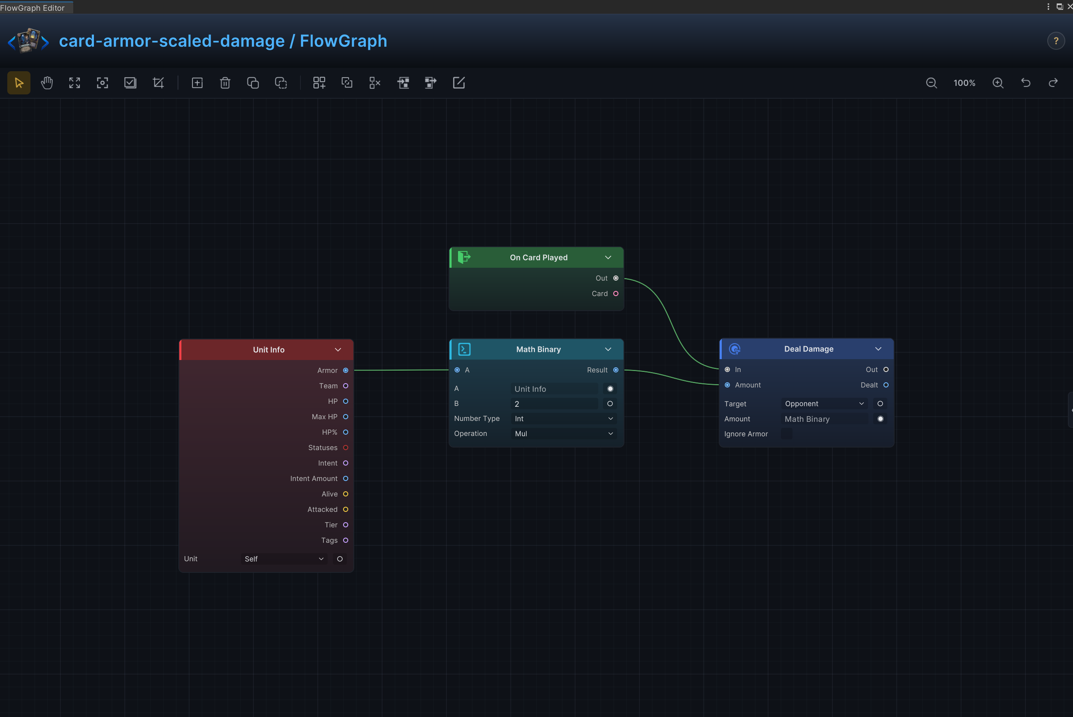The image size is (1073, 717).
Task: Toggle the port circle beside Math Binary A field
Action: pyautogui.click(x=610, y=389)
